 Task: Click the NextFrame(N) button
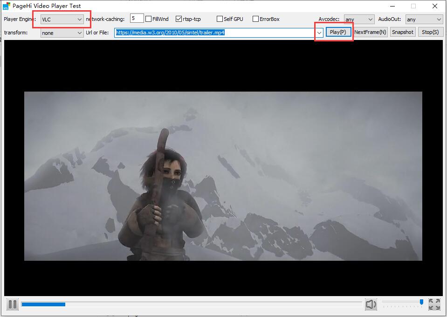370,32
